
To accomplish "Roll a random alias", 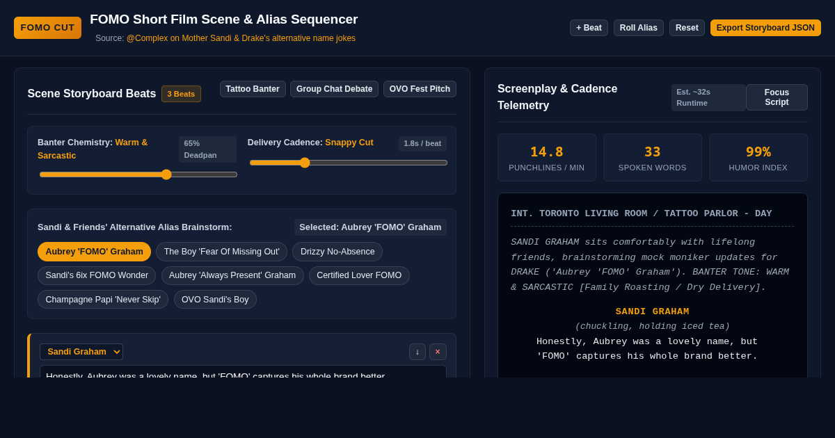I will click(x=639, y=28).
